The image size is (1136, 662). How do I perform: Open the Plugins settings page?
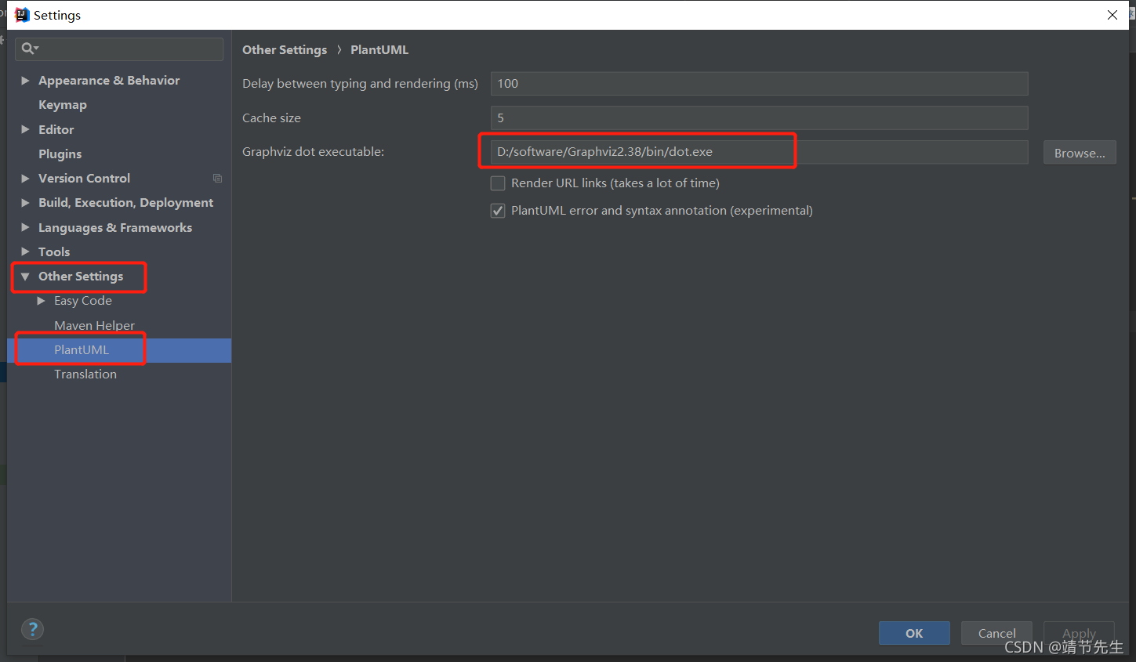(60, 154)
